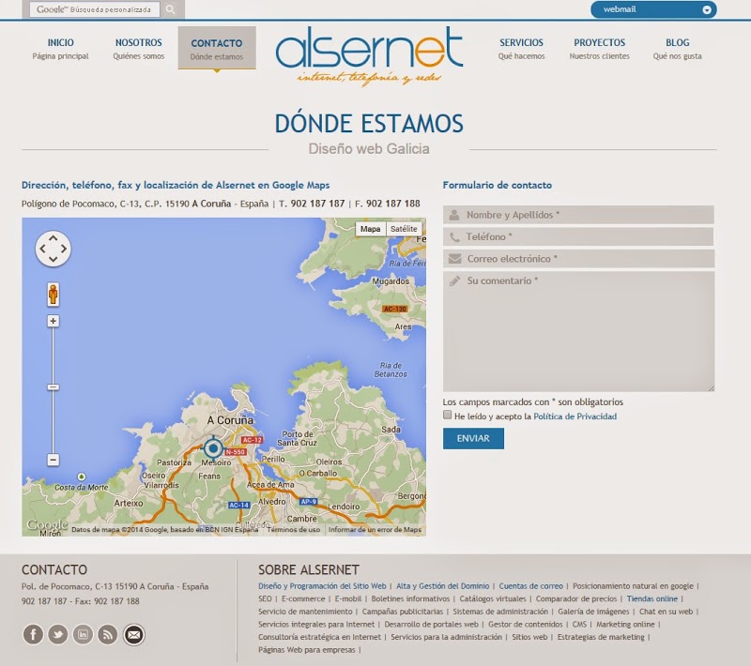Open the Facebook social icon
The width and height of the screenshot is (751, 666).
point(33,634)
